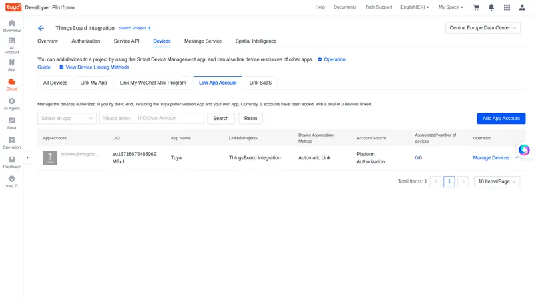The width and height of the screenshot is (534, 300).
Task: Open the user profile icon
Action: 522,7
